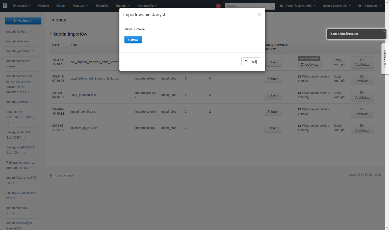Image resolution: width=389 pixels, height=230 pixels.
Task: Click the powered by Fakturownia link
Action: click(x=365, y=175)
